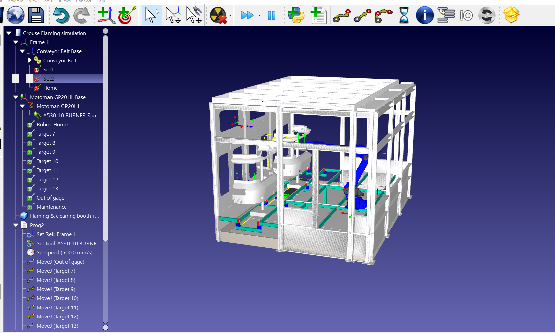This screenshot has height=333, width=555.
Task: Pause the simulation
Action: tap(272, 15)
